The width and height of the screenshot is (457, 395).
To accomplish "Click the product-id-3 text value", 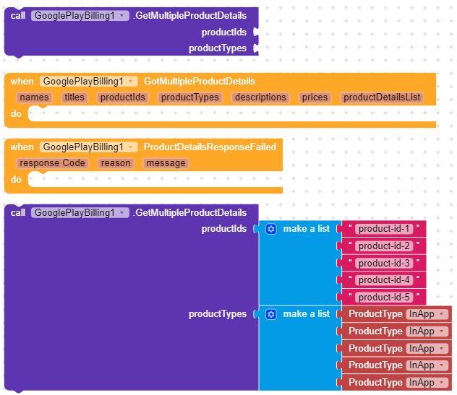I will point(384,263).
